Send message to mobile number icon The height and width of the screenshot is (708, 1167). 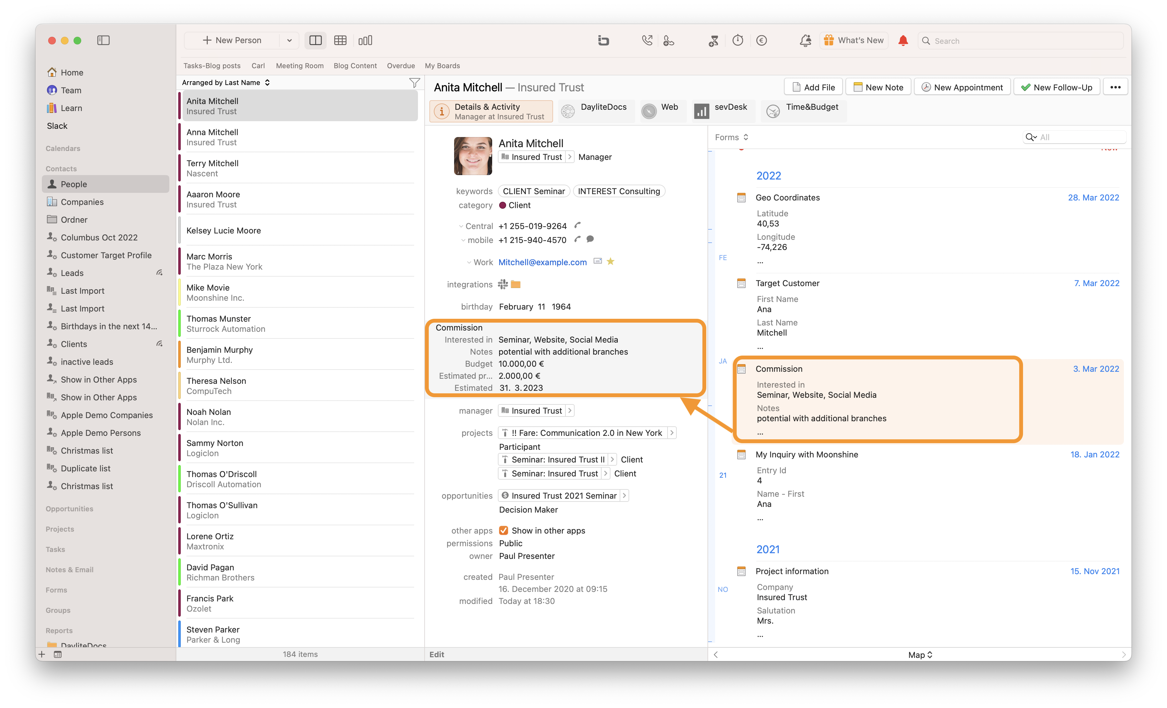point(590,239)
